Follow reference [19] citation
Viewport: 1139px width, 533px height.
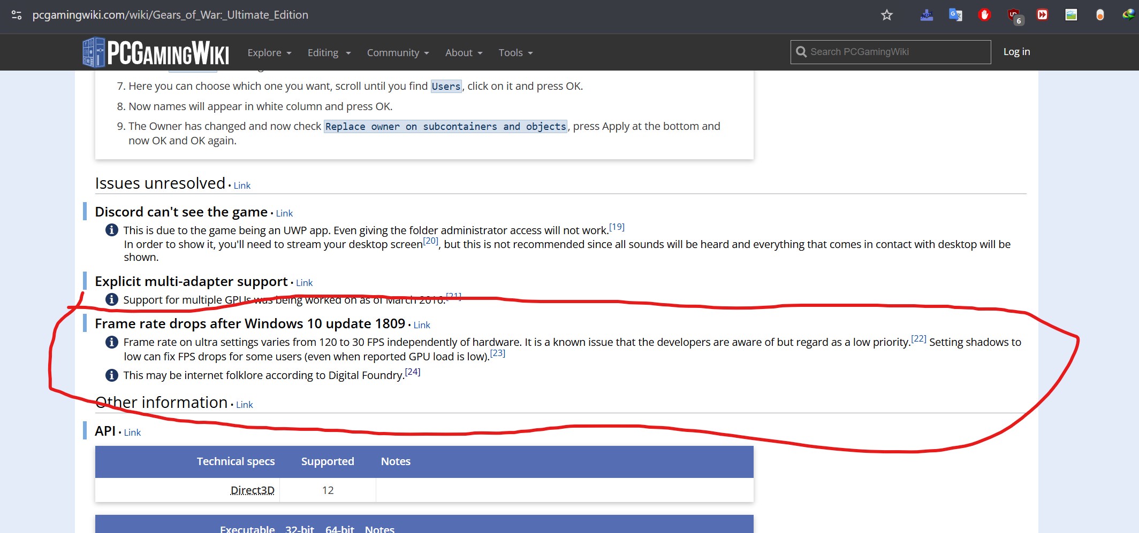617,227
